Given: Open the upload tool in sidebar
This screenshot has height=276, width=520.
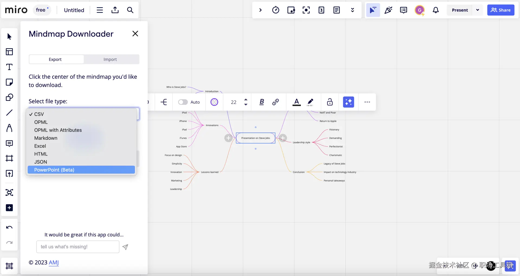Looking at the screenshot, I should point(9,174).
